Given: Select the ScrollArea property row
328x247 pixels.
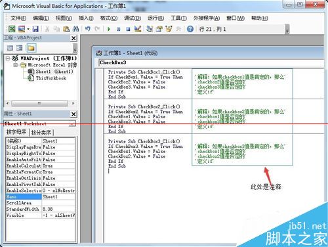Looking at the screenshot, I should click(x=41, y=203).
